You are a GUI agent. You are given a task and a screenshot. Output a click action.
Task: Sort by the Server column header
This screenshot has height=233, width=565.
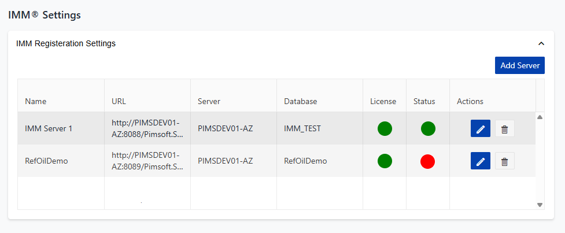pos(209,101)
